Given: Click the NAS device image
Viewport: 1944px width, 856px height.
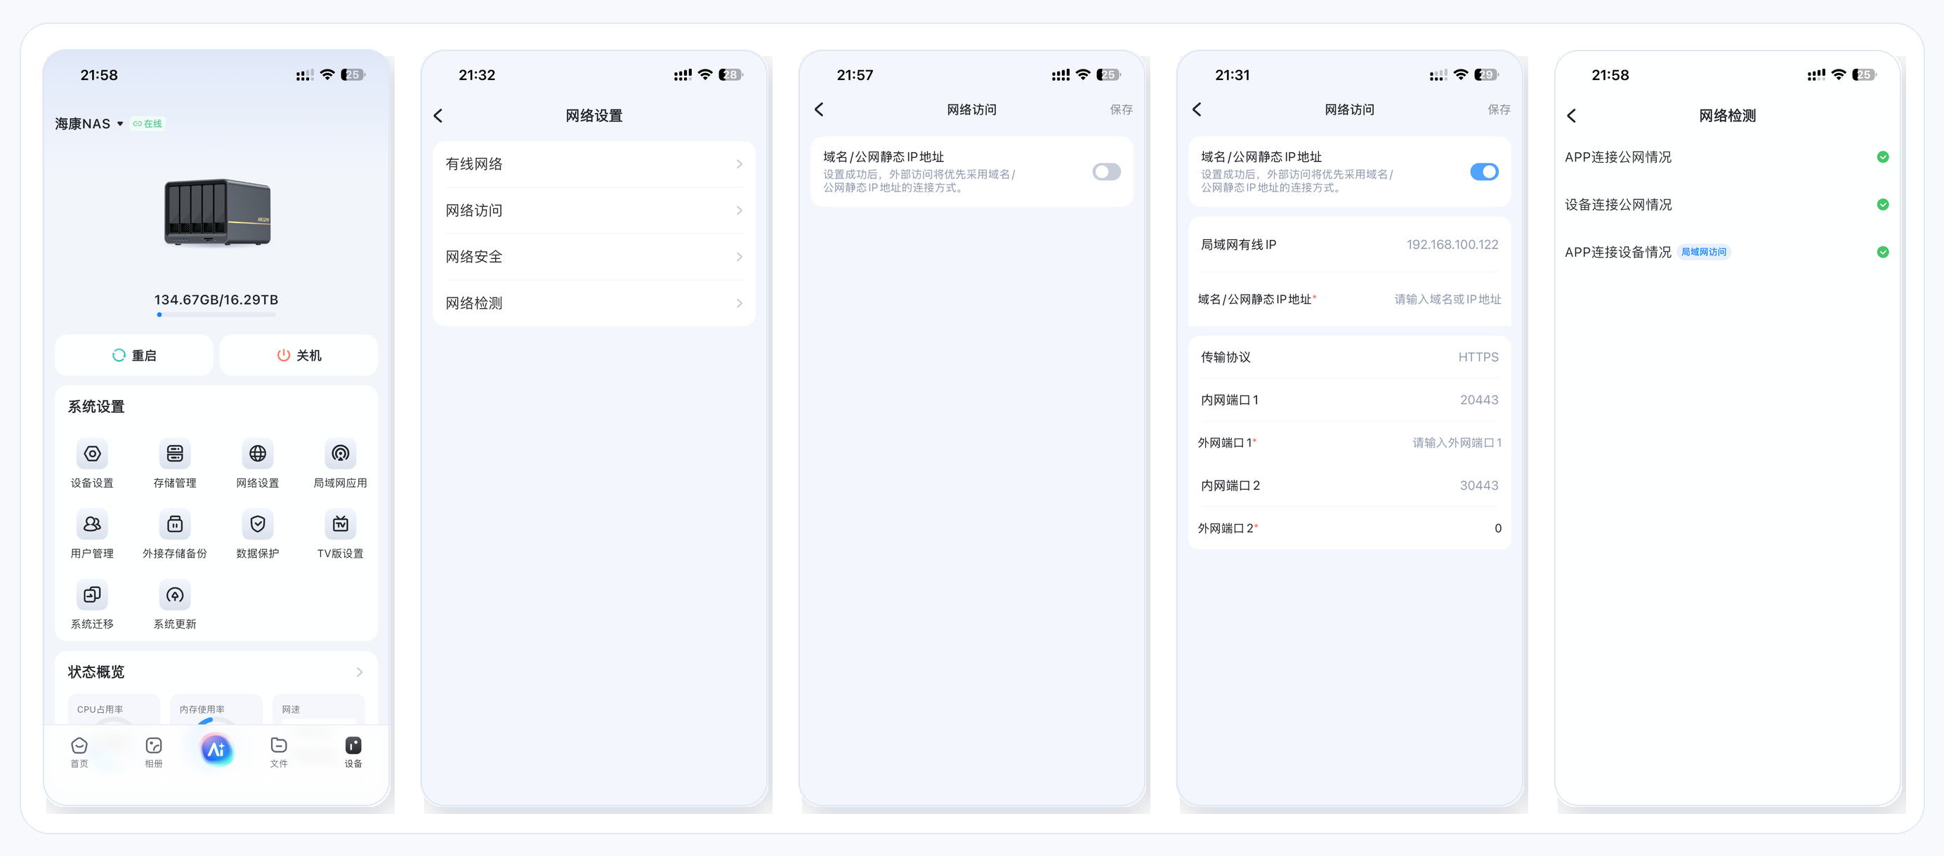Looking at the screenshot, I should 217,212.
